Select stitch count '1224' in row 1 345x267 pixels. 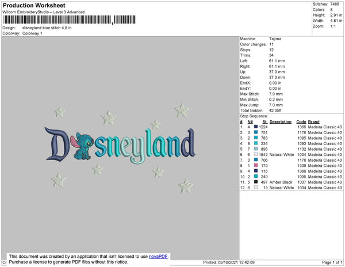(263, 127)
